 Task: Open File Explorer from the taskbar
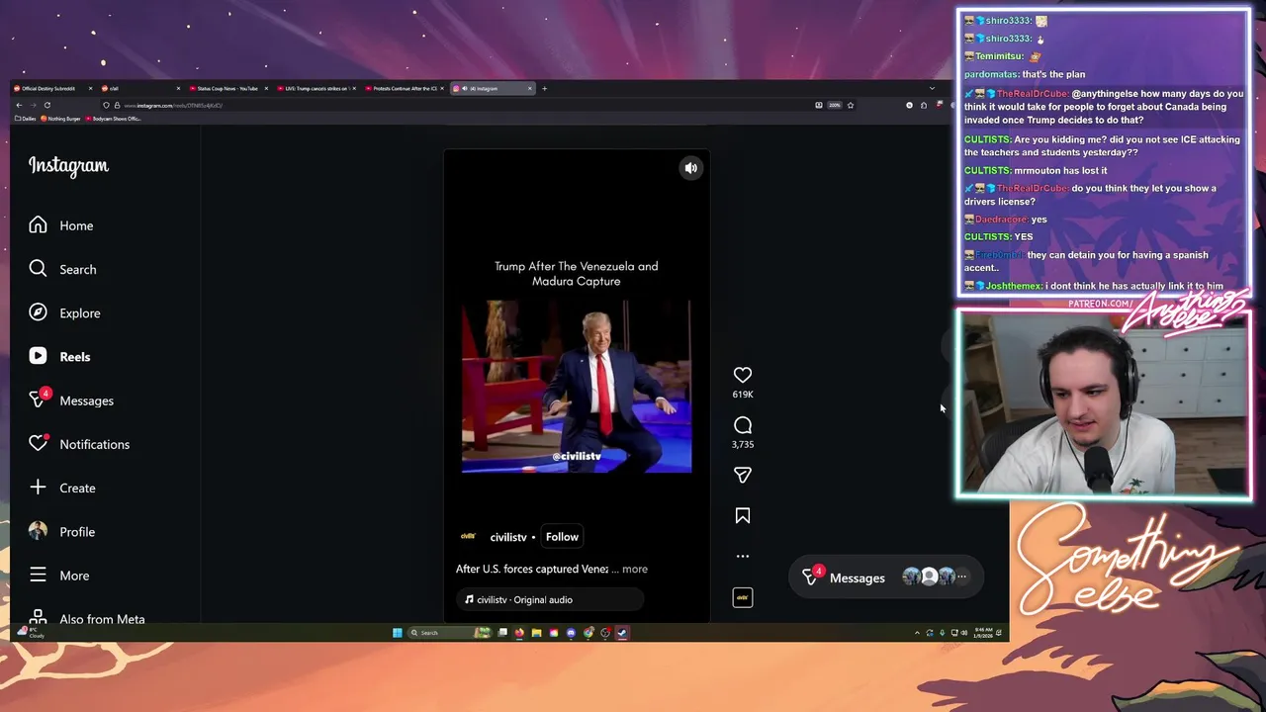pos(536,633)
